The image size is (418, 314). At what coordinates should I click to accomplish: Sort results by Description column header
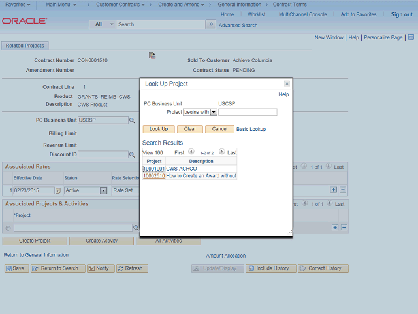click(x=201, y=162)
